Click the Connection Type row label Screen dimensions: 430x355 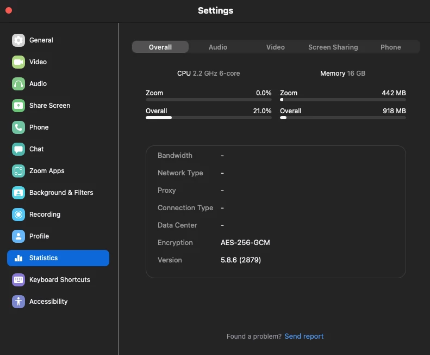pos(185,208)
